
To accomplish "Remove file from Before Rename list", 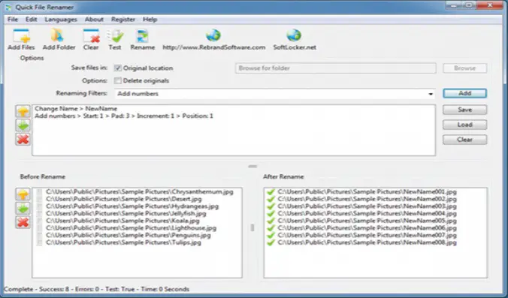I will 23,222.
